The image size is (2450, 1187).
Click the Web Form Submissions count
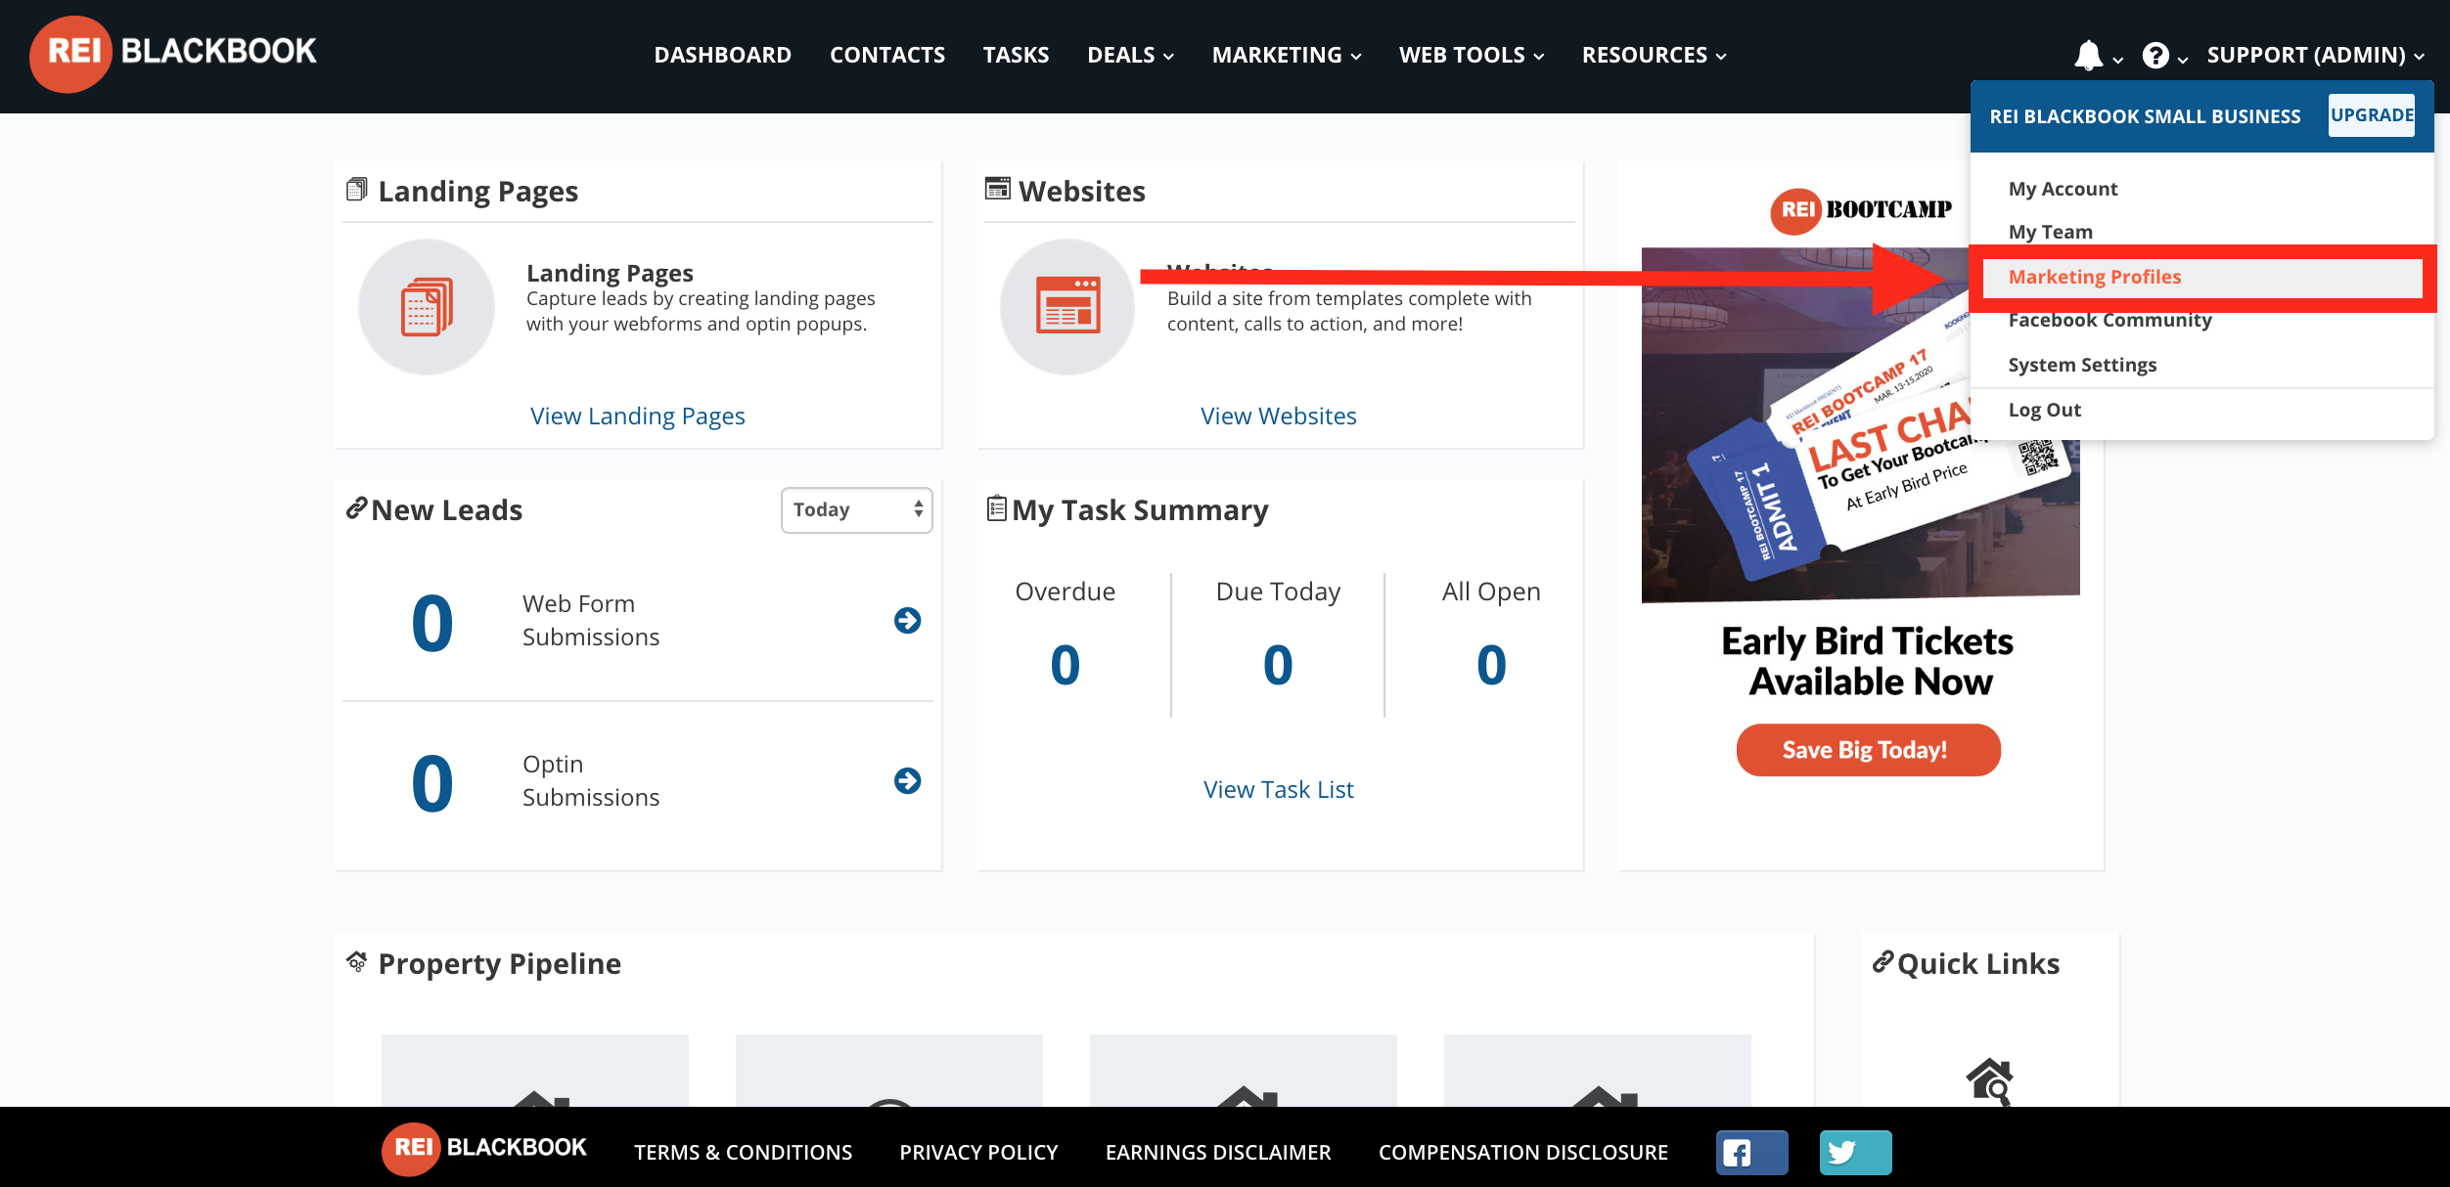tap(431, 623)
